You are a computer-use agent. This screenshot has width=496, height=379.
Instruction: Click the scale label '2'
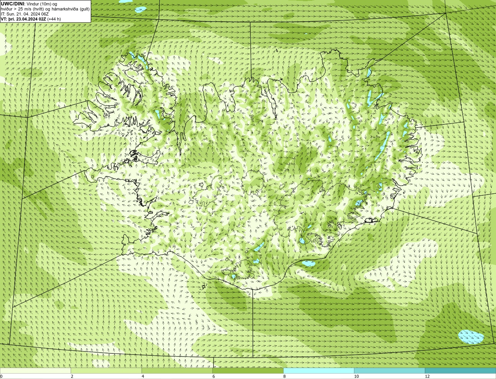[x=72, y=376]
